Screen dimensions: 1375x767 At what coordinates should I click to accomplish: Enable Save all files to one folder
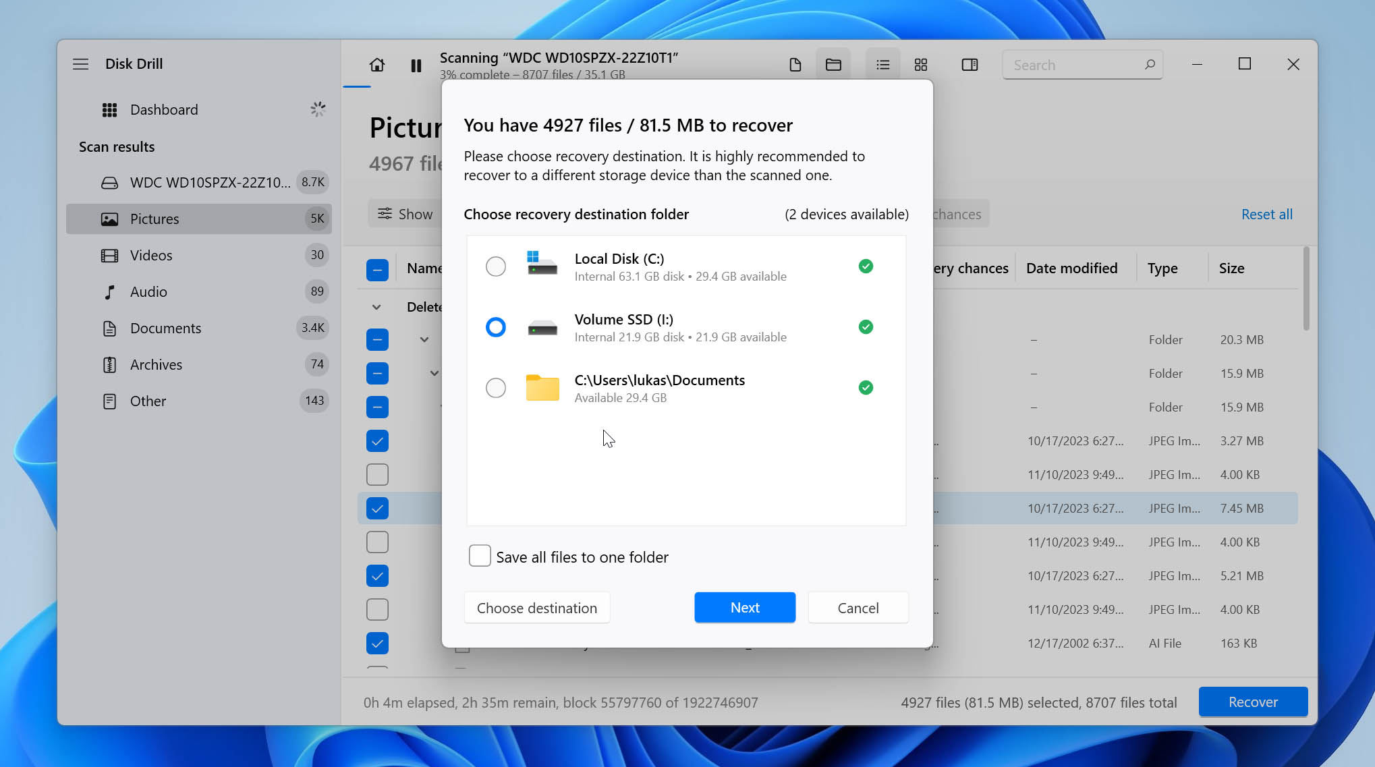[480, 557]
